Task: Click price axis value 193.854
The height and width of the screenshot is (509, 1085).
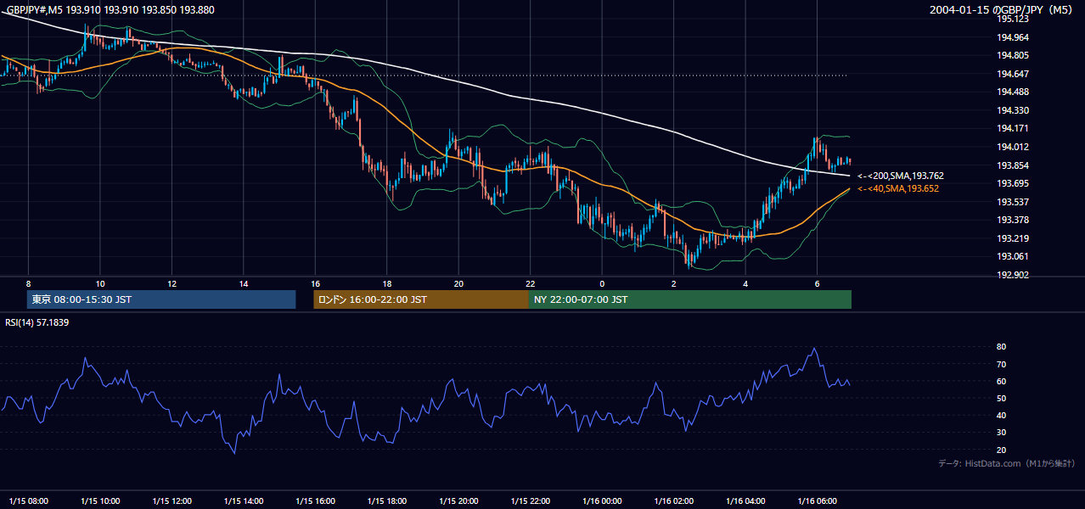Action: pos(1013,165)
